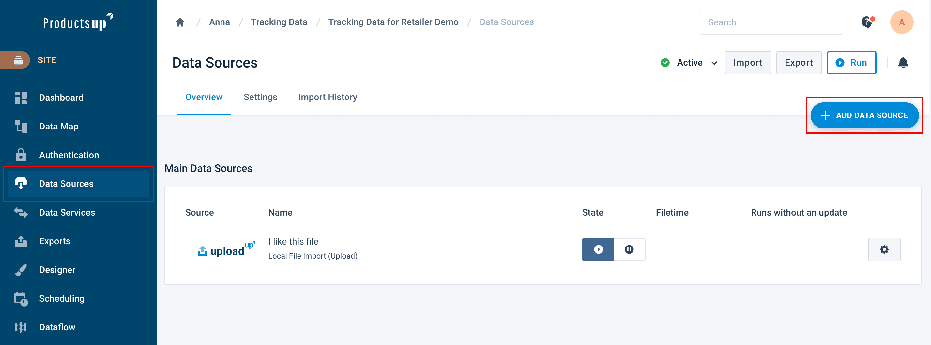This screenshot has width=931, height=345.
Task: Click the Run button
Action: click(x=851, y=63)
